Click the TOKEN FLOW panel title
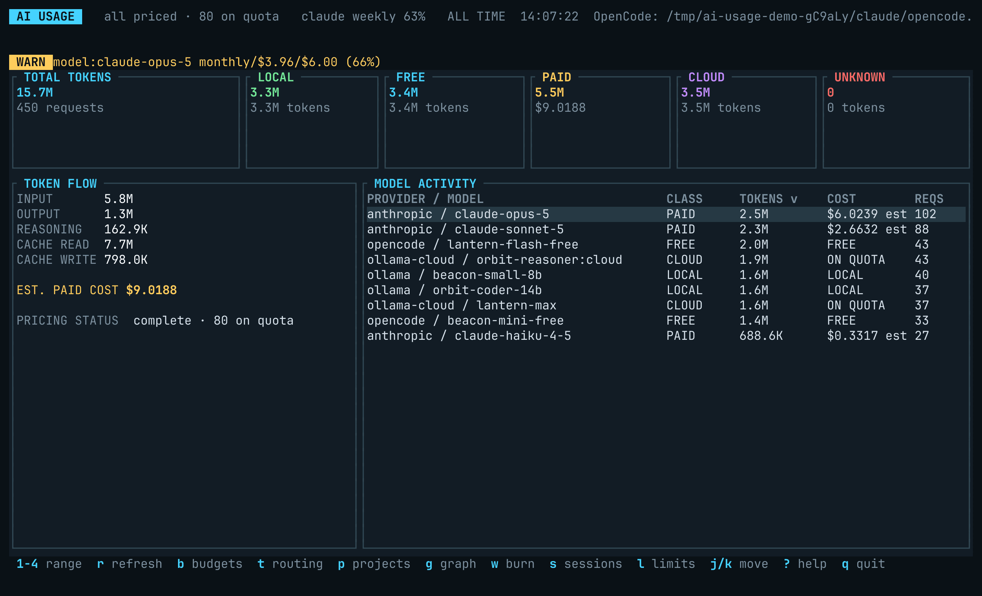Viewport: 982px width, 596px height. pyautogui.click(x=60, y=184)
